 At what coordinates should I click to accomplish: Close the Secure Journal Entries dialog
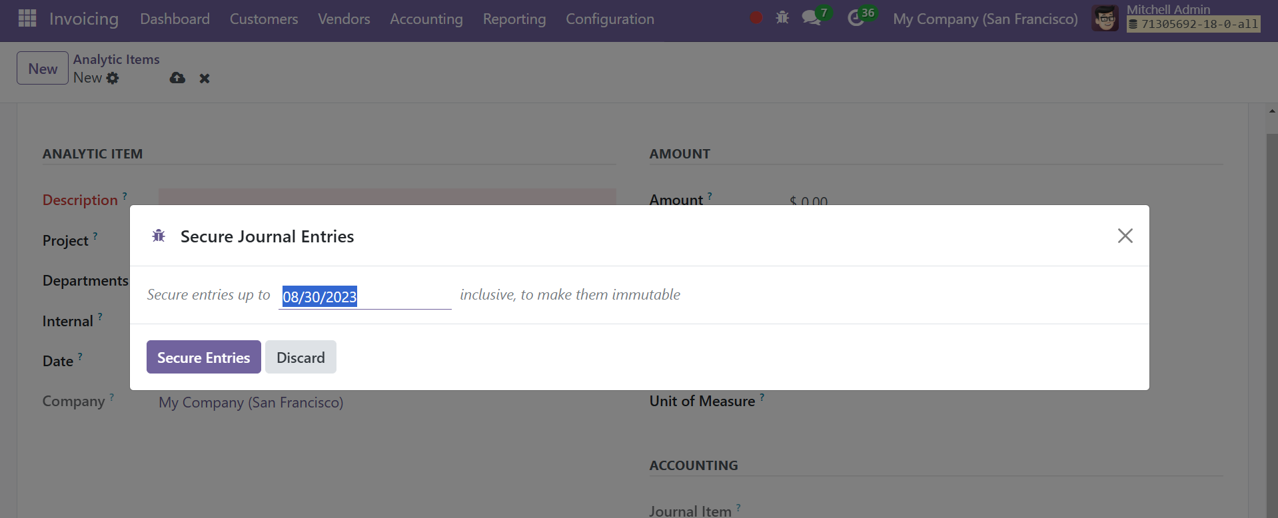click(1125, 236)
